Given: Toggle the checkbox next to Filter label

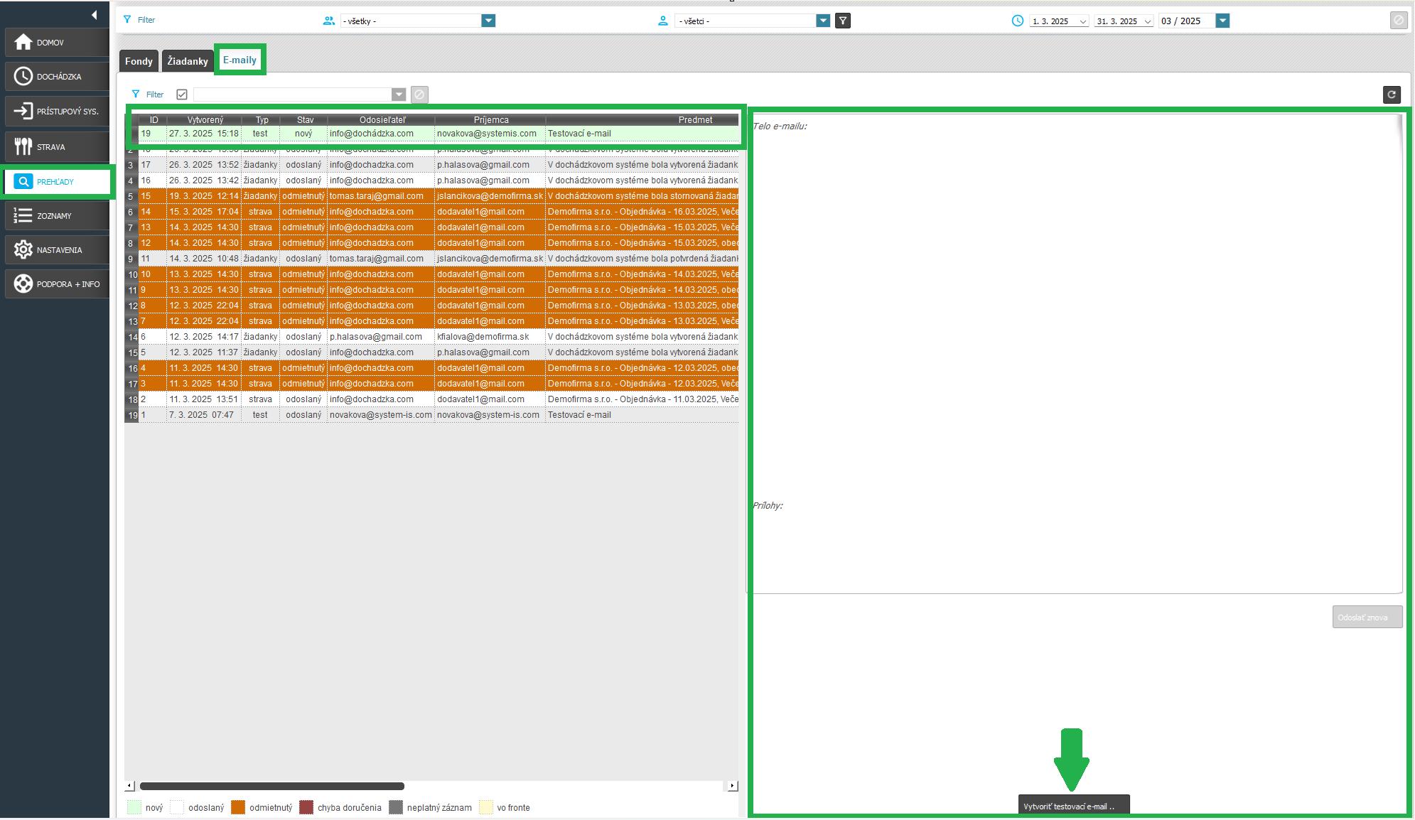Looking at the screenshot, I should click(182, 95).
